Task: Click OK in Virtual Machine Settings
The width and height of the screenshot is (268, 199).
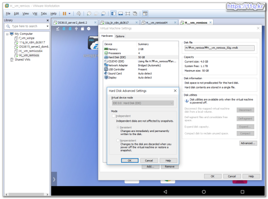Action: pos(213,176)
